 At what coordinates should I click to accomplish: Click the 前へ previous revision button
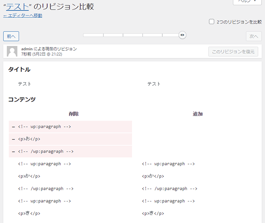coord(11,36)
